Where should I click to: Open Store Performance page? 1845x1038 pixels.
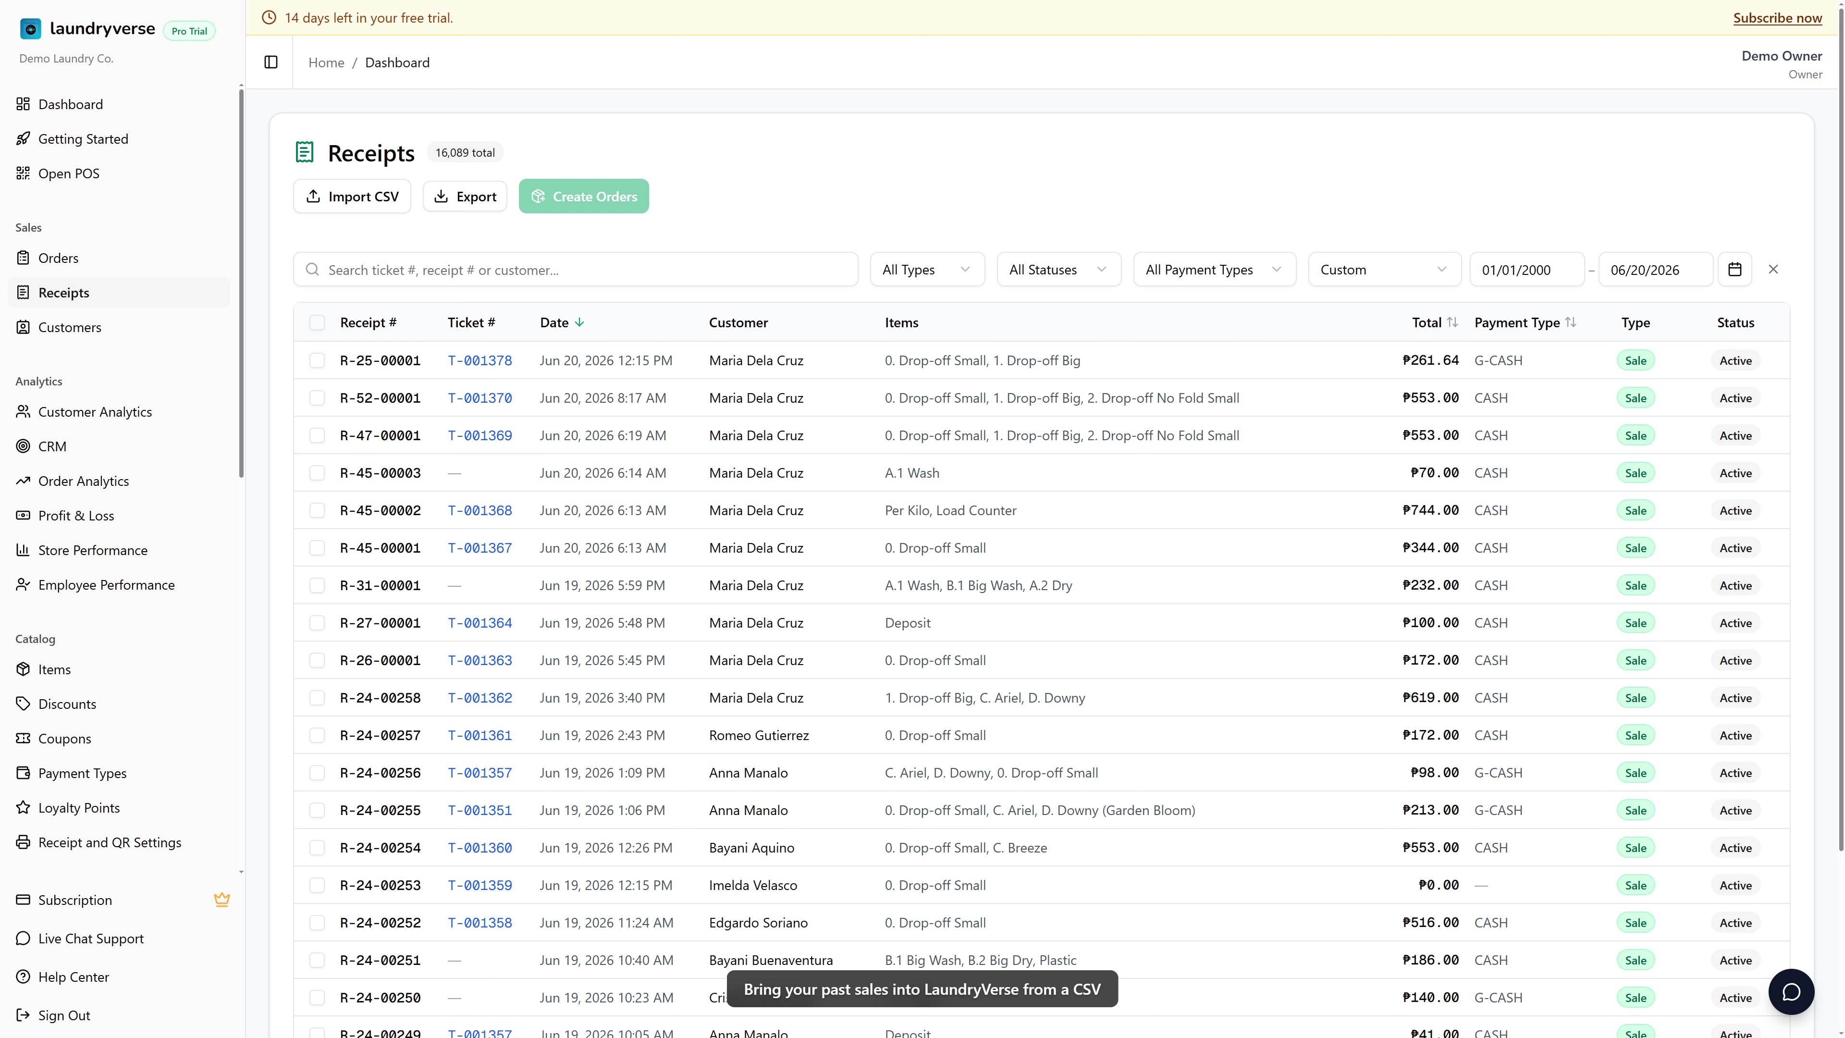click(x=119, y=550)
